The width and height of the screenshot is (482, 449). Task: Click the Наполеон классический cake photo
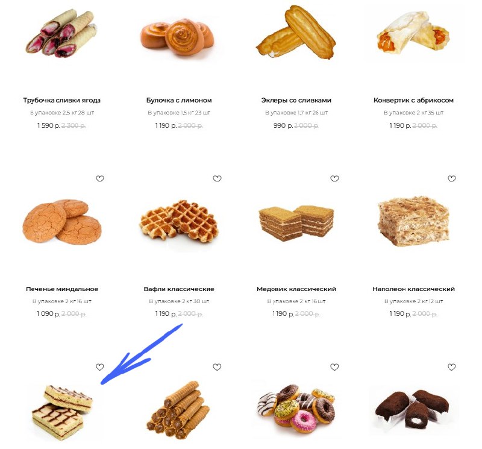click(413, 221)
